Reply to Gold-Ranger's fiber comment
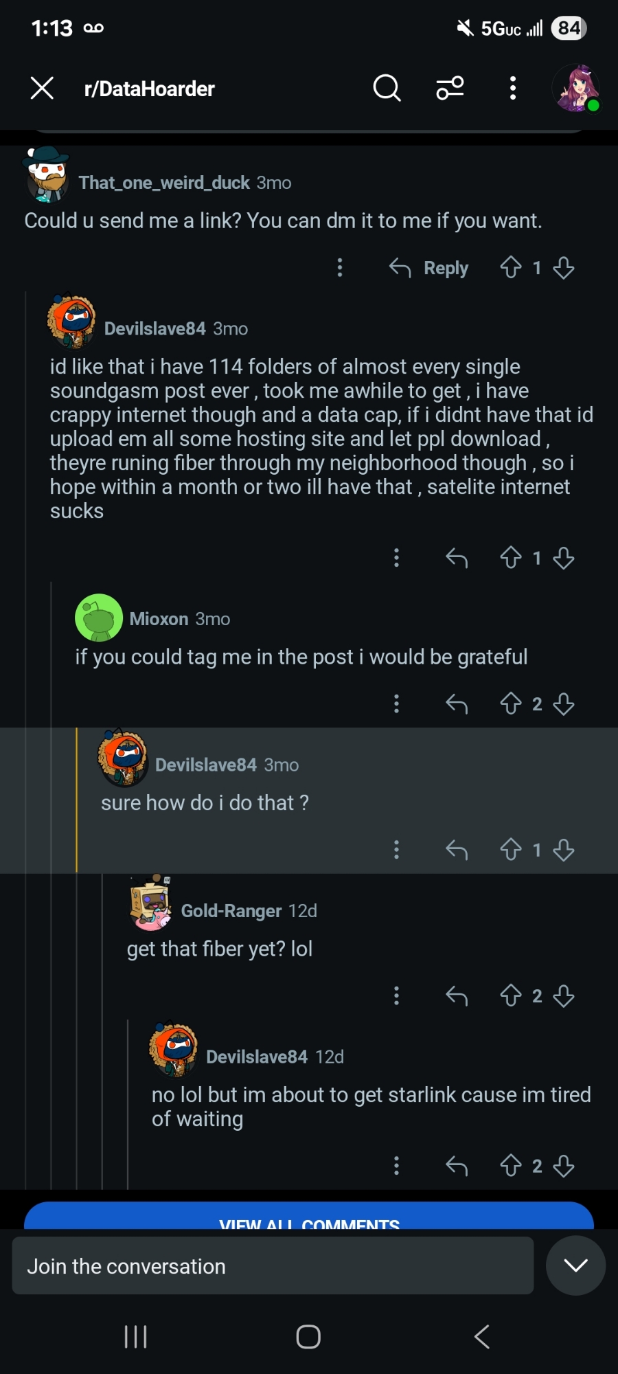The image size is (618, 1374). coord(457,995)
